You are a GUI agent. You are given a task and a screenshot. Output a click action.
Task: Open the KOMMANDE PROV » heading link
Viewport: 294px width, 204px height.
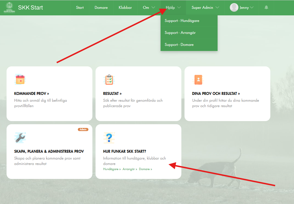(x=32, y=93)
